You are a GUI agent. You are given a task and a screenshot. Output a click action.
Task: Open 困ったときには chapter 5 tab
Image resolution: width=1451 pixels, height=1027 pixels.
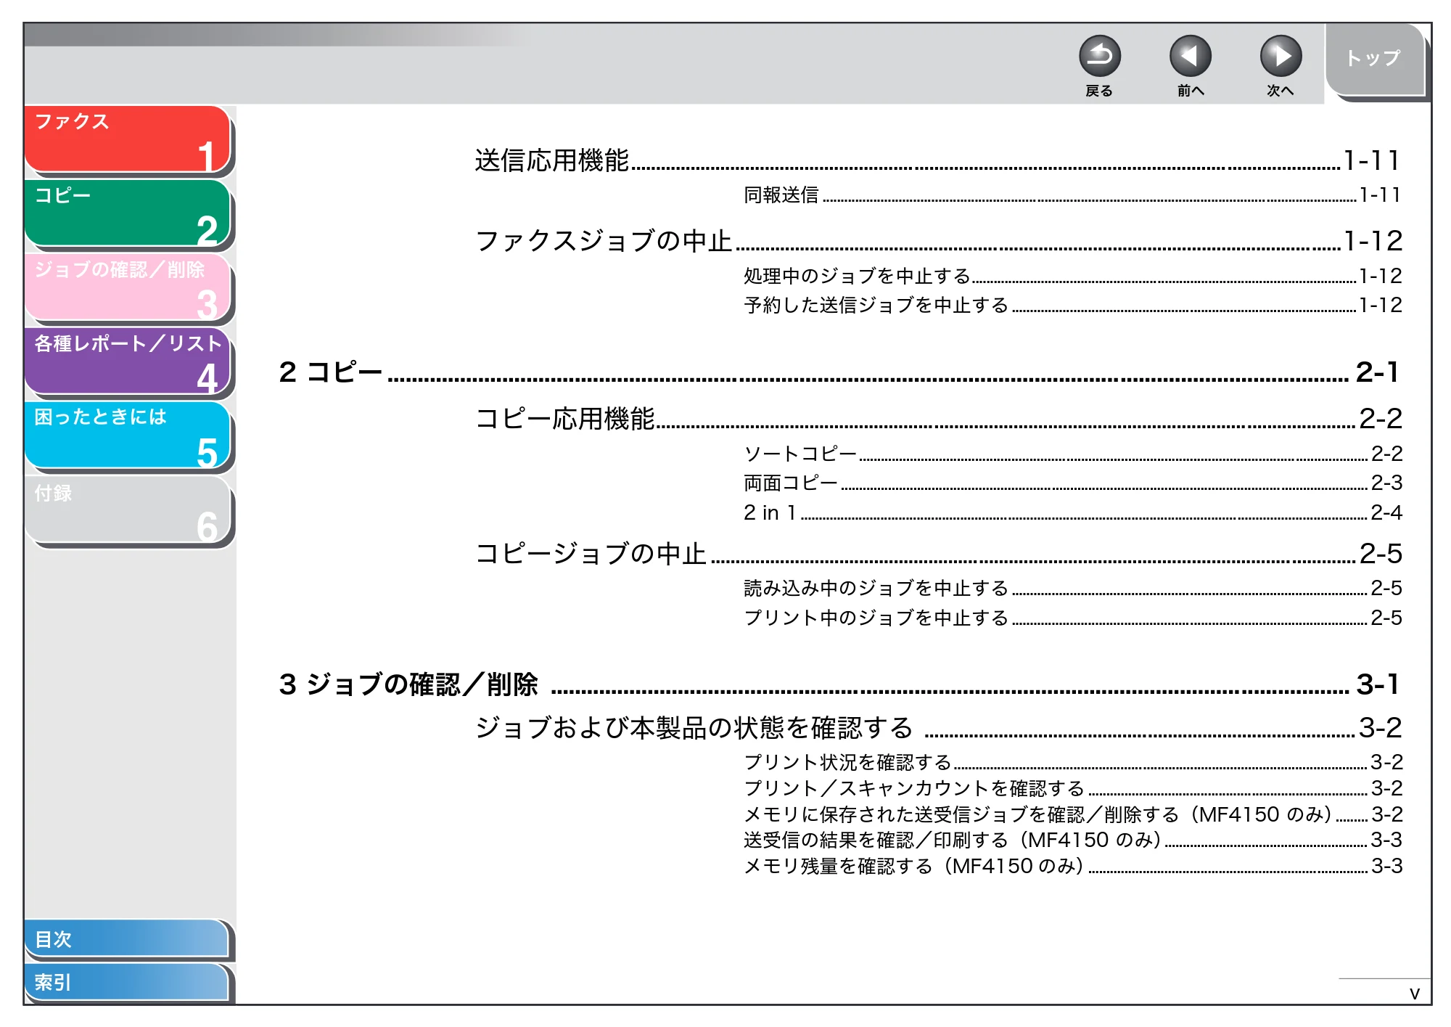pos(128,435)
